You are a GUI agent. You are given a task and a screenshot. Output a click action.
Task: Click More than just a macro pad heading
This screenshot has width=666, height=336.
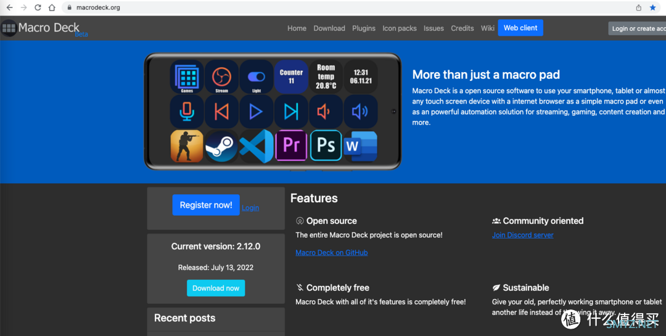click(x=486, y=75)
